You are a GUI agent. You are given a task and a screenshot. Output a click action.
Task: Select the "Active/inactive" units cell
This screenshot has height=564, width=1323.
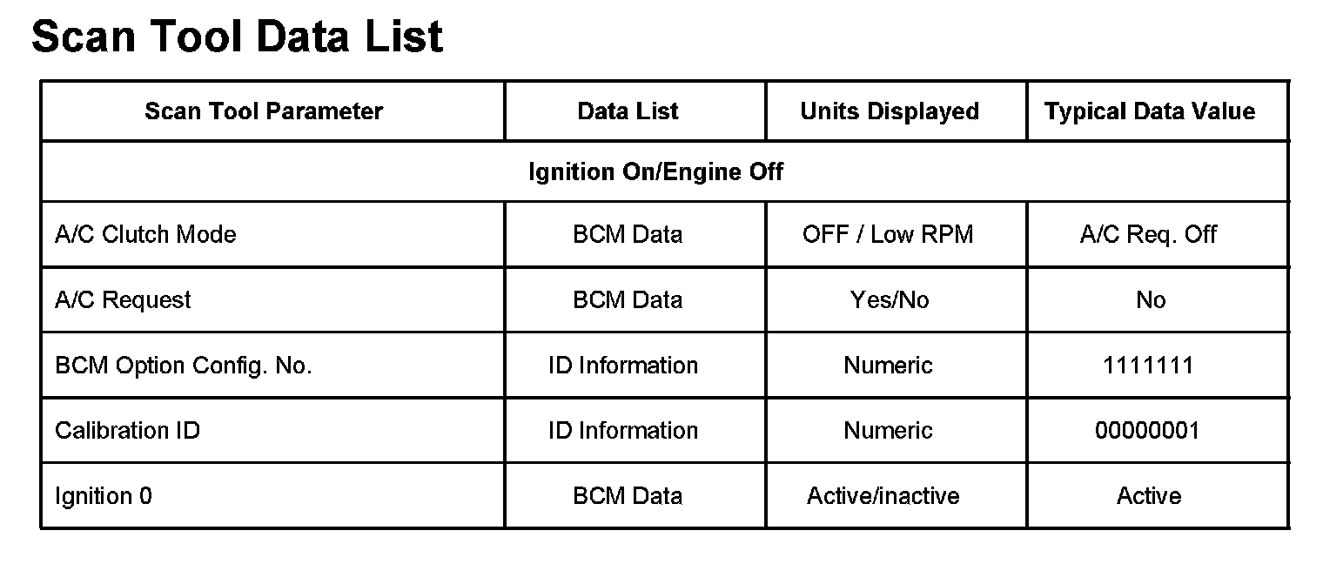883,496
